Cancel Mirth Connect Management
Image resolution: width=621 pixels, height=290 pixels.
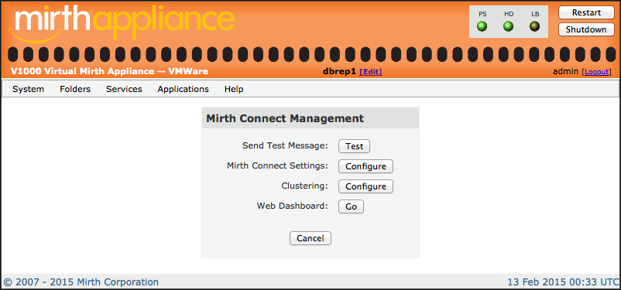[310, 238]
